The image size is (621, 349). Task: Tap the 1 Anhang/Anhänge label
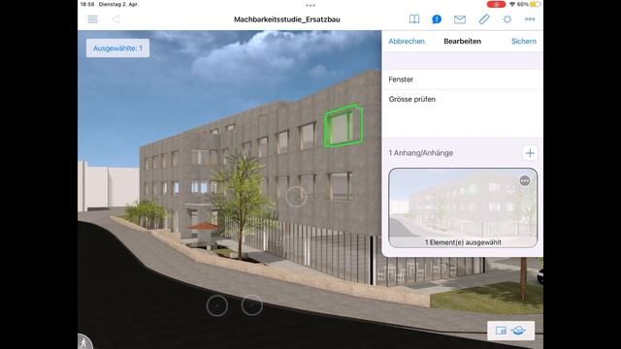[420, 153]
